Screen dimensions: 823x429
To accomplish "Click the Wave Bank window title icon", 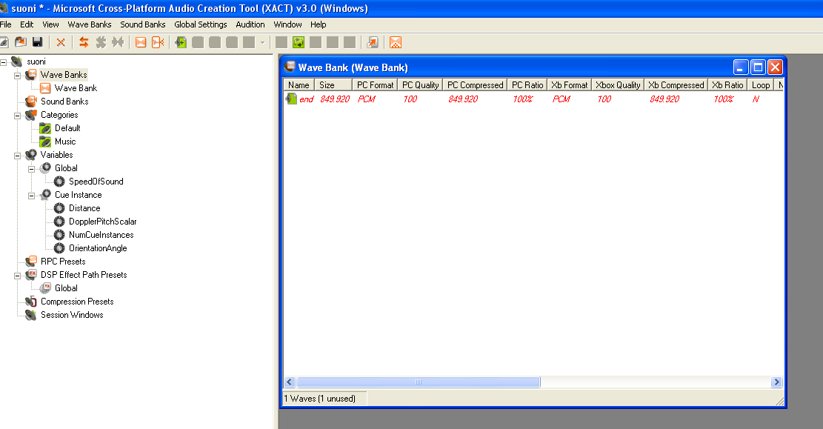I will coord(290,67).
